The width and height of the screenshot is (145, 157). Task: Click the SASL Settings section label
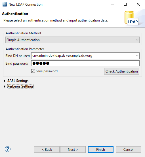[18, 81]
